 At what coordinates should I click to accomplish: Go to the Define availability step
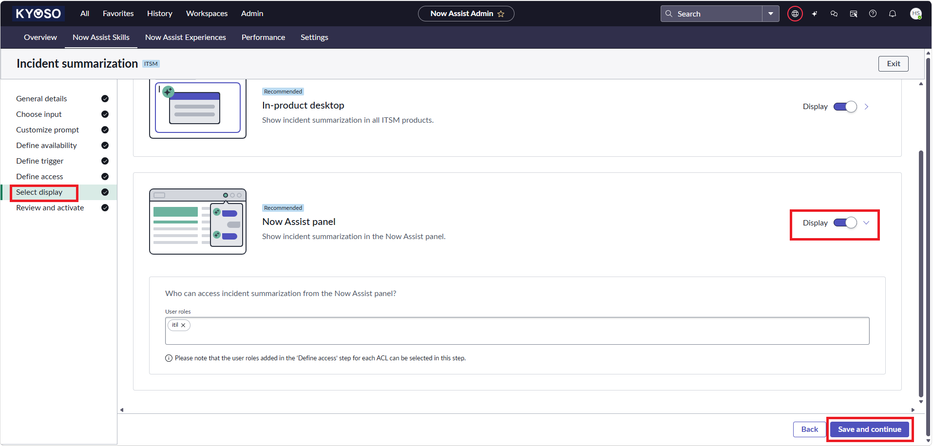pyautogui.click(x=47, y=146)
